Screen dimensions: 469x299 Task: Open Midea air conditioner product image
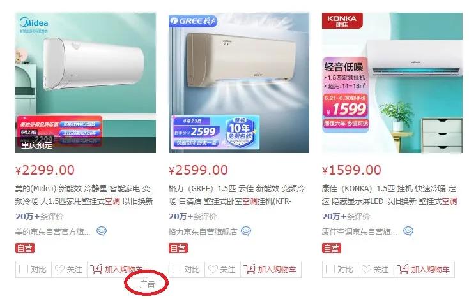point(86,83)
